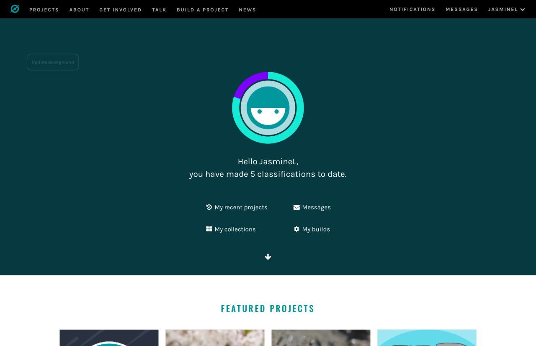This screenshot has width=536, height=346.
Task: Click the Update Background button
Action: tap(53, 62)
